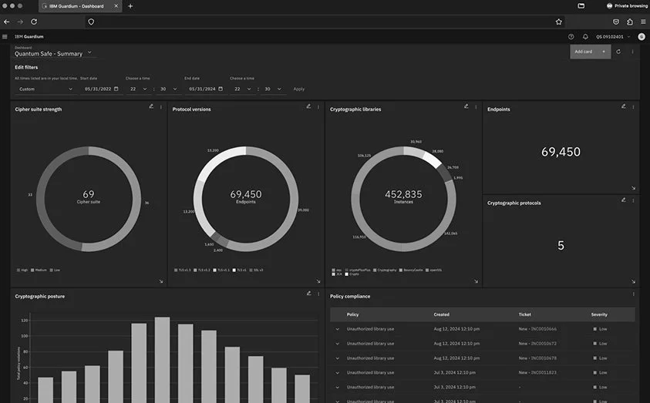The image size is (650, 403).
Task: Edit the Cryptographic libraries card
Action: [x=466, y=106]
